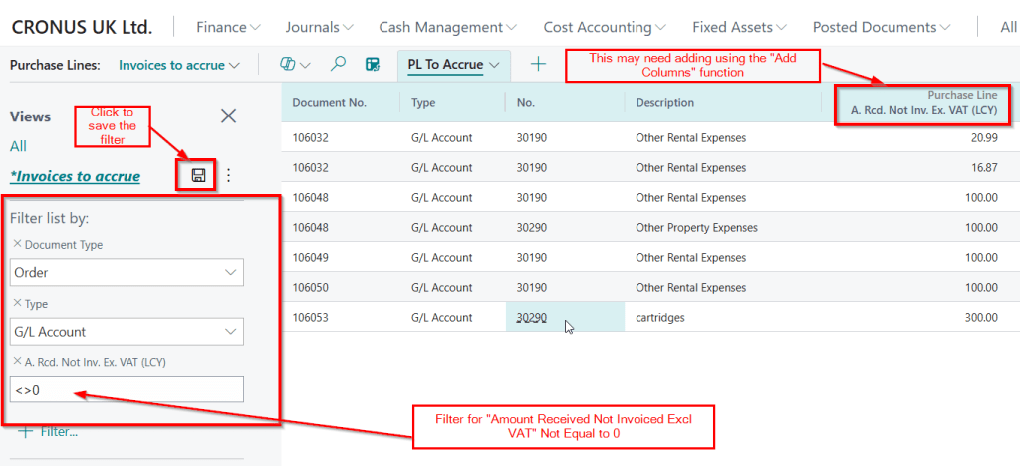
Task: Expand the Document Type Order dropdown
Action: [x=230, y=272]
